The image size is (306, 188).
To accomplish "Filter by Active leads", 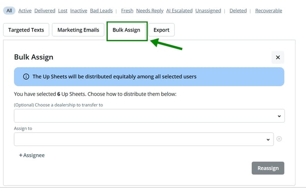I will 25,11.
